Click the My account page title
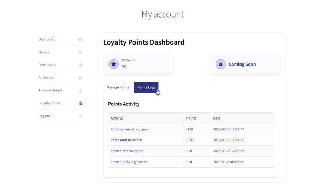Screen dimensions: 316x191 click(163, 14)
